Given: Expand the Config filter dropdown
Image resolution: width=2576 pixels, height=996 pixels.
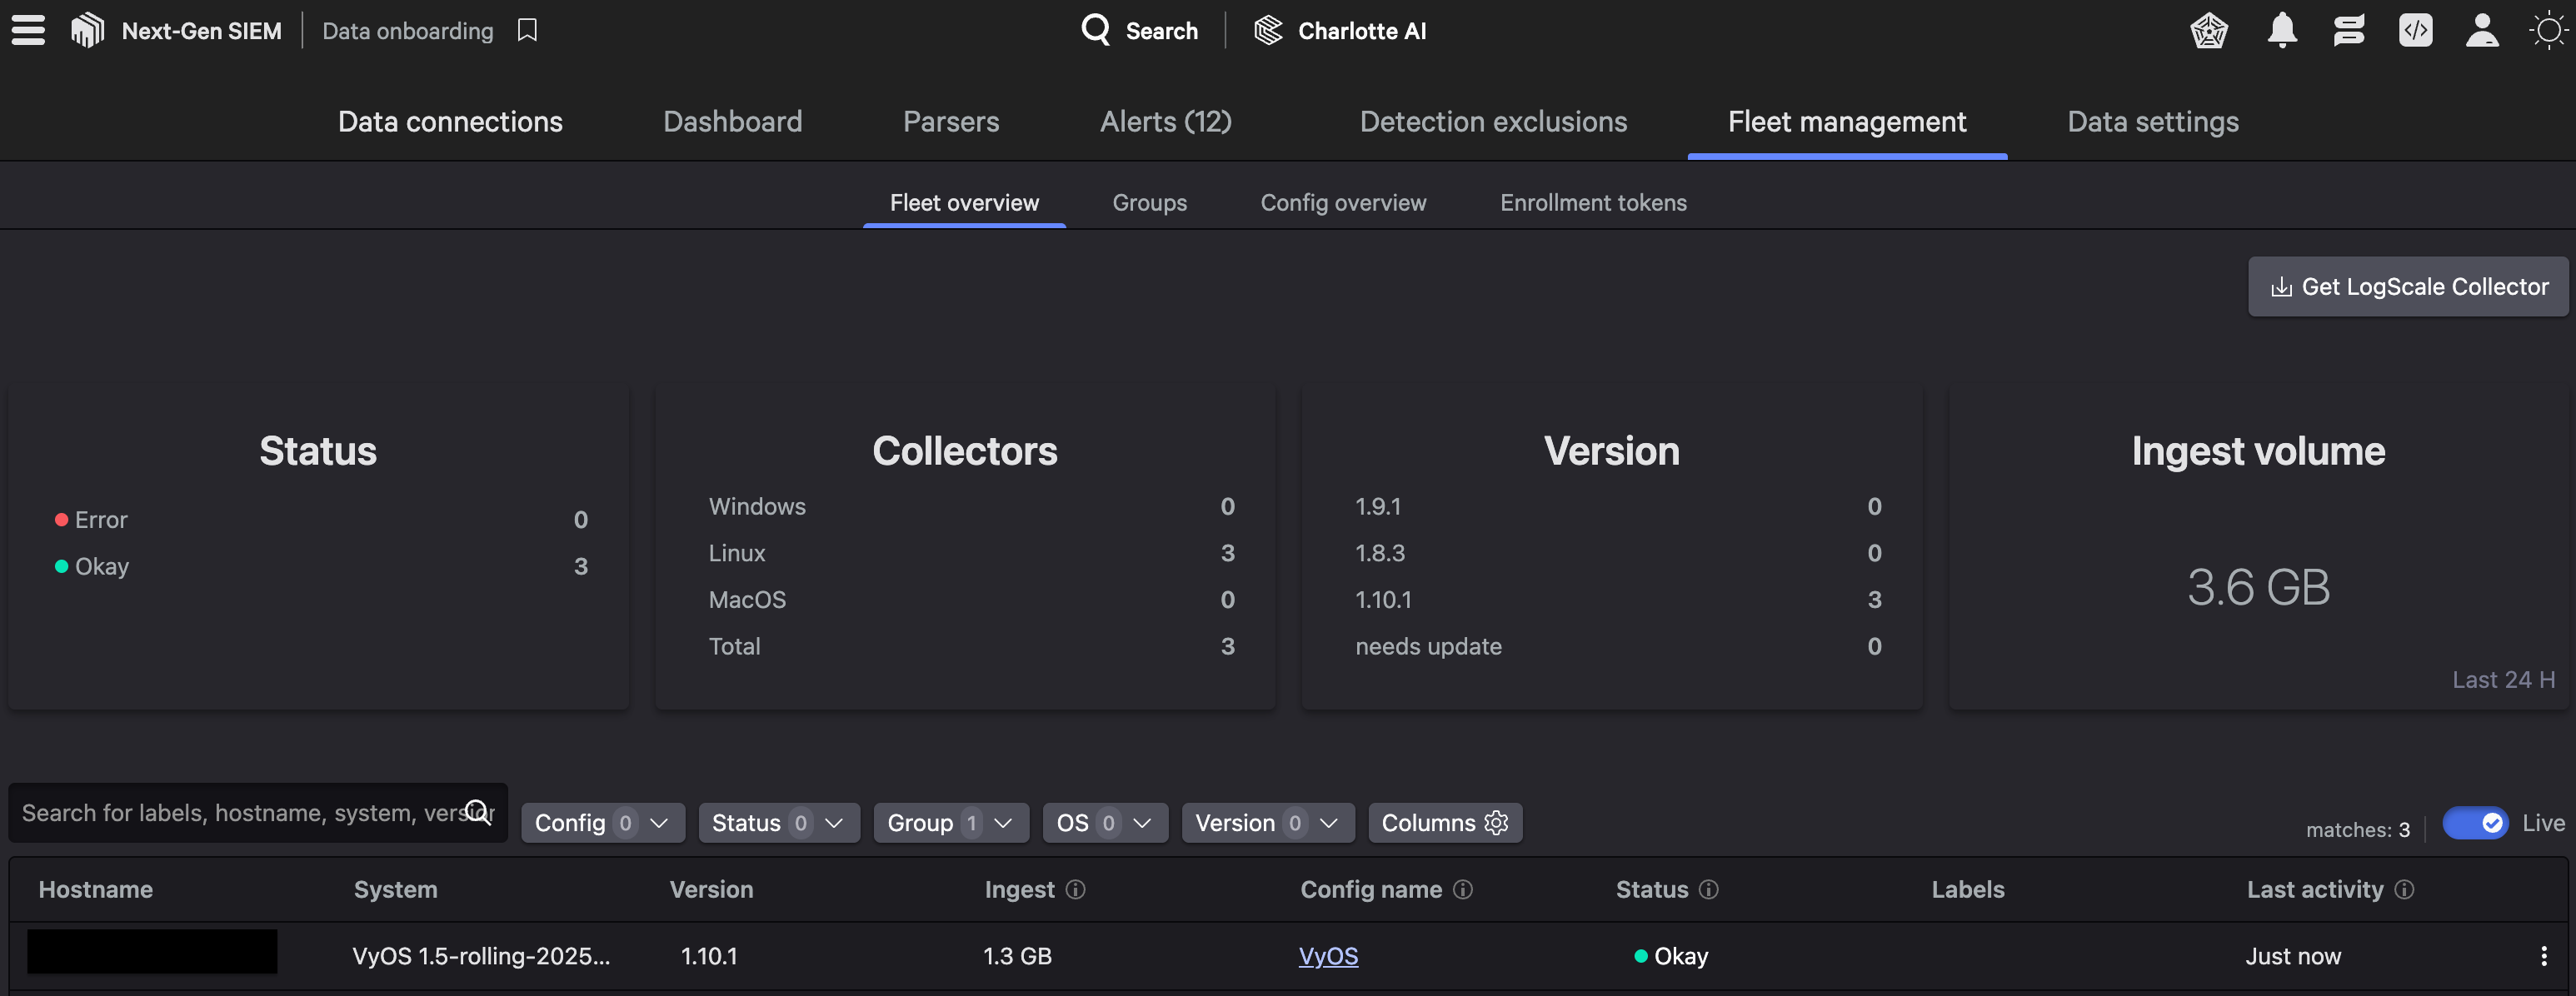Looking at the screenshot, I should pos(602,823).
